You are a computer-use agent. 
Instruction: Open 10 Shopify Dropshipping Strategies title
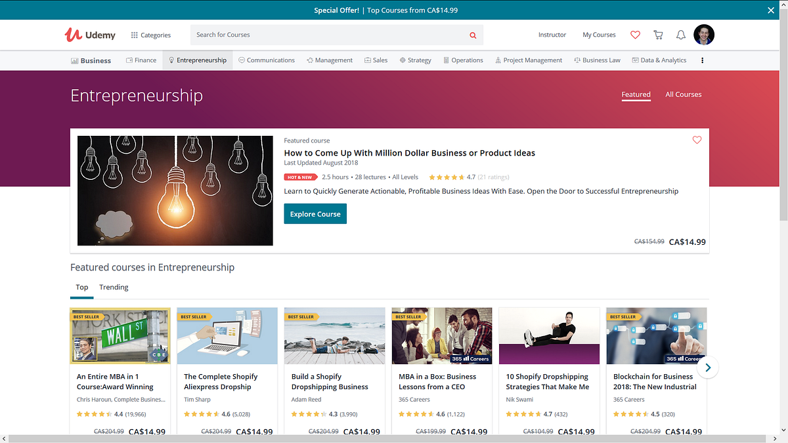[x=548, y=382]
